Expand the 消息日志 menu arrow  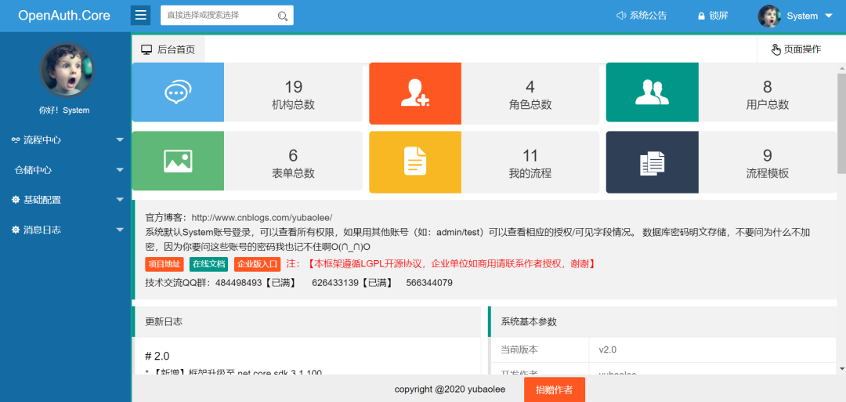tap(120, 230)
